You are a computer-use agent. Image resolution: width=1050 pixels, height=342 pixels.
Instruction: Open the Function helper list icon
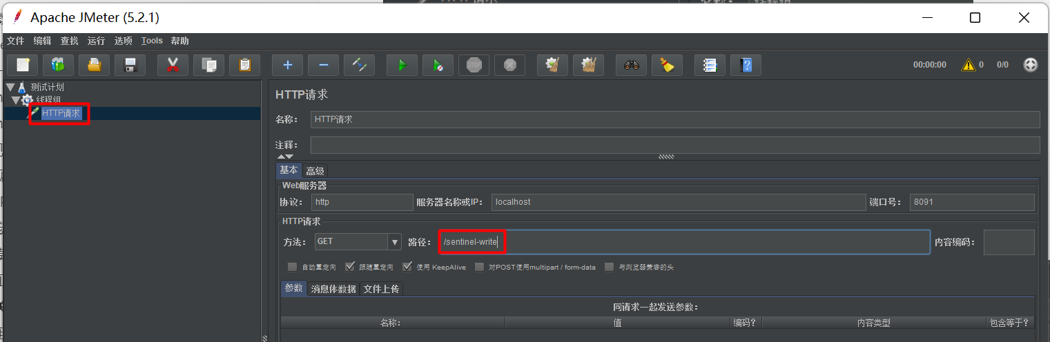point(710,65)
